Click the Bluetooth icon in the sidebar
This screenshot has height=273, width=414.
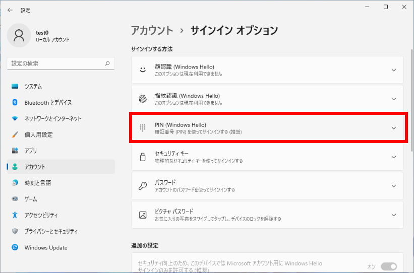pos(15,102)
